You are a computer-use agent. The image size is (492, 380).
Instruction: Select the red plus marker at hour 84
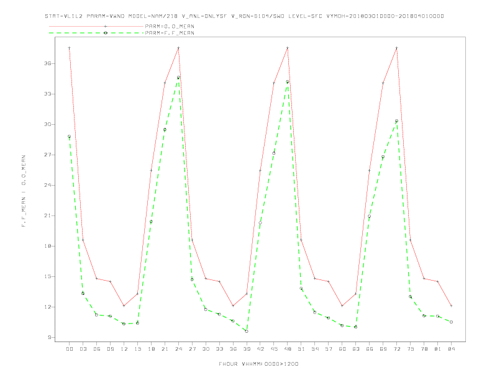(451, 305)
